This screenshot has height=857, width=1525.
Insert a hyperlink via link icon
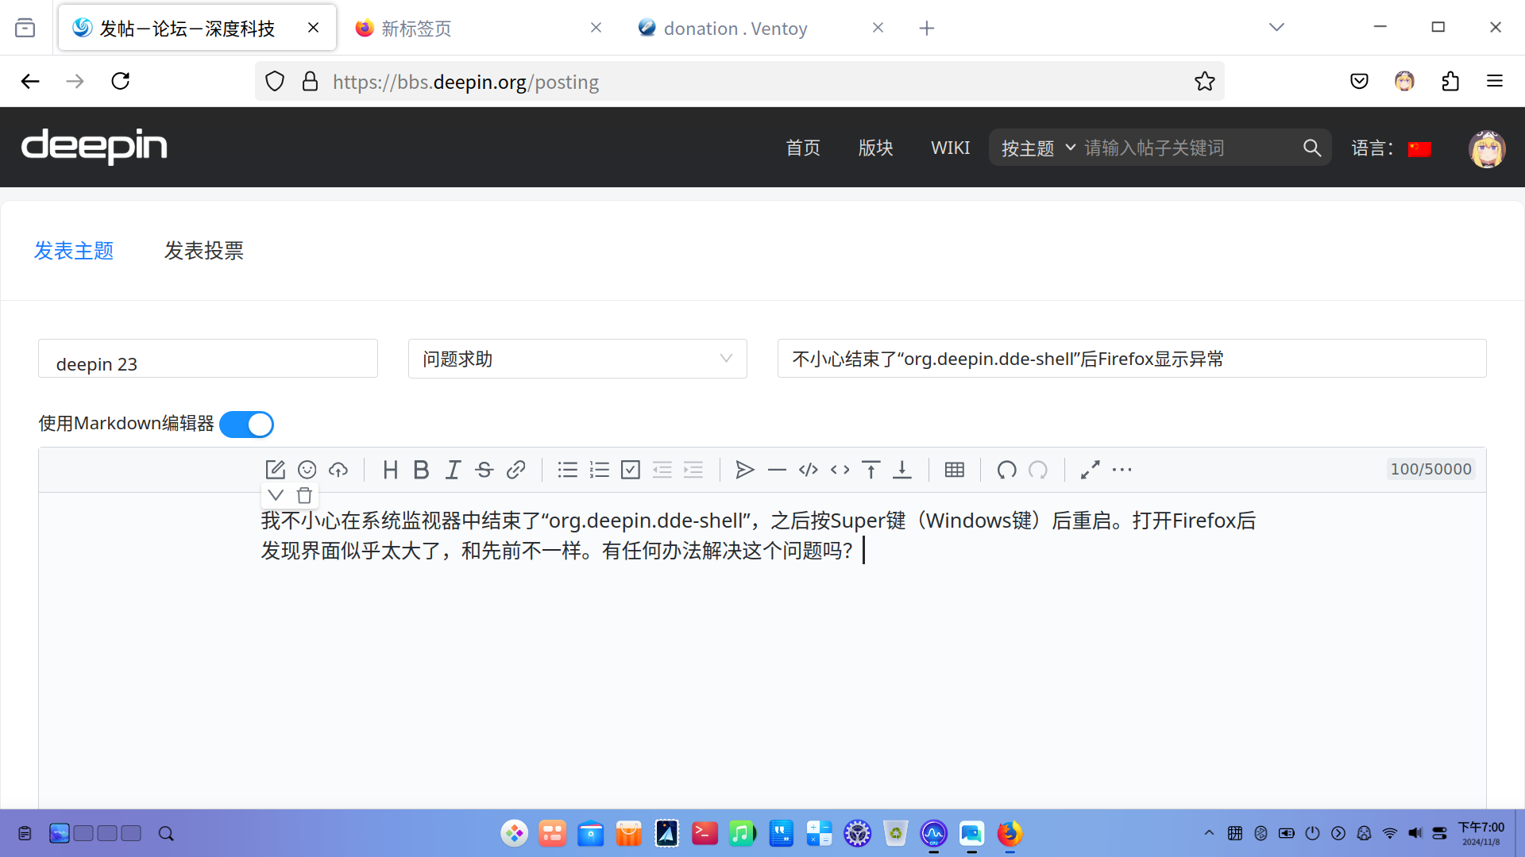click(x=516, y=470)
